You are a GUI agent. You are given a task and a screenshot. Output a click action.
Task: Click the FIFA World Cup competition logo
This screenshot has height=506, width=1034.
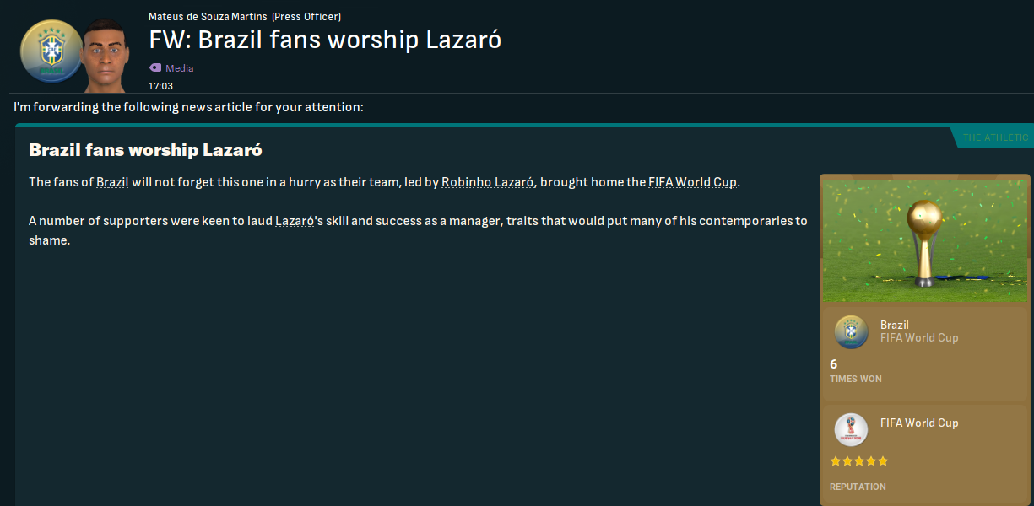pyautogui.click(x=850, y=429)
